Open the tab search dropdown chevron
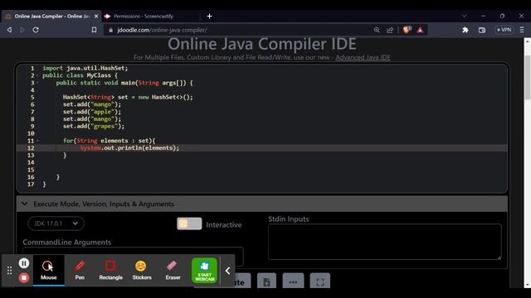 click(x=465, y=16)
